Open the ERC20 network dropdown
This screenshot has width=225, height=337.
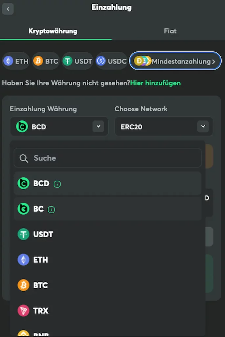203,126
